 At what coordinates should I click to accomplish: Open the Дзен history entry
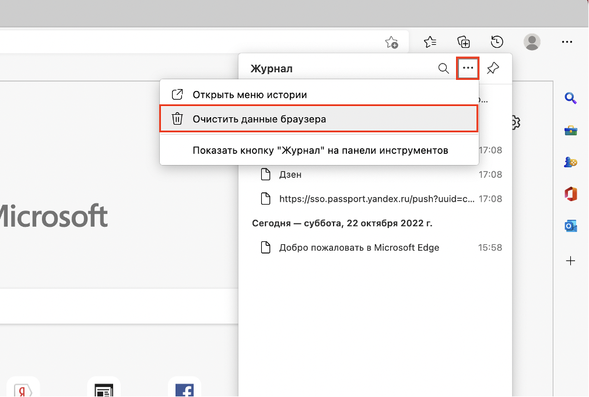point(290,174)
